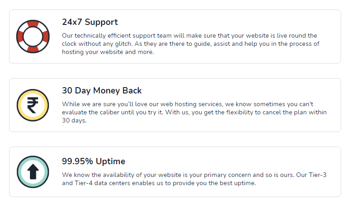Image resolution: width=352 pixels, height=206 pixels.
Task: Click 'and Tier-4 data centers' text line
Action: pos(96,183)
